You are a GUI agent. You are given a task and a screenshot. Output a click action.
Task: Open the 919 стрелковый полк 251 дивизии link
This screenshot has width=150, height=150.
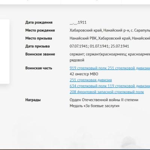[x=110, y=68]
